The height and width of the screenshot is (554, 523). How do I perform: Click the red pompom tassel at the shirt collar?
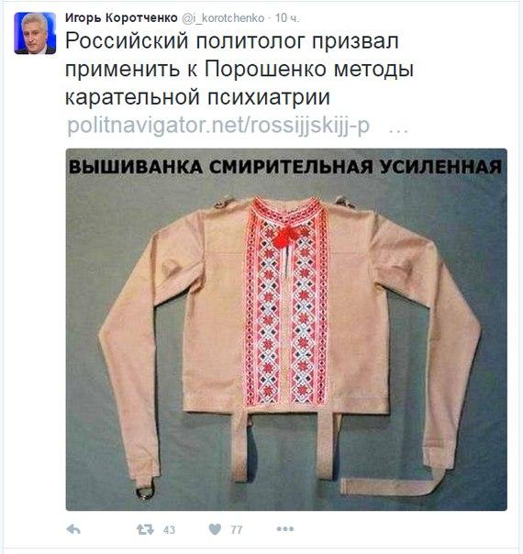[285, 236]
